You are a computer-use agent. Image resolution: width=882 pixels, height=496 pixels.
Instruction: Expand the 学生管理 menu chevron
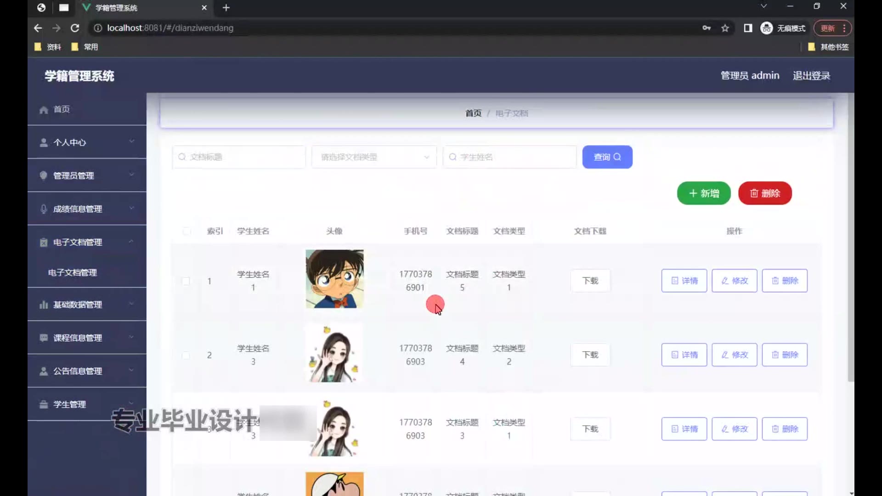tap(131, 403)
